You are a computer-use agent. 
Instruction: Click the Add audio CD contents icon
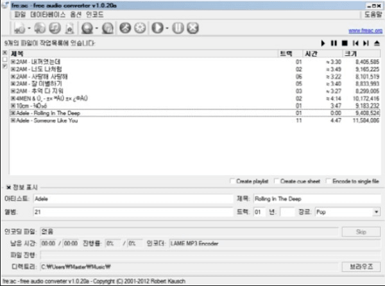(x=39, y=28)
